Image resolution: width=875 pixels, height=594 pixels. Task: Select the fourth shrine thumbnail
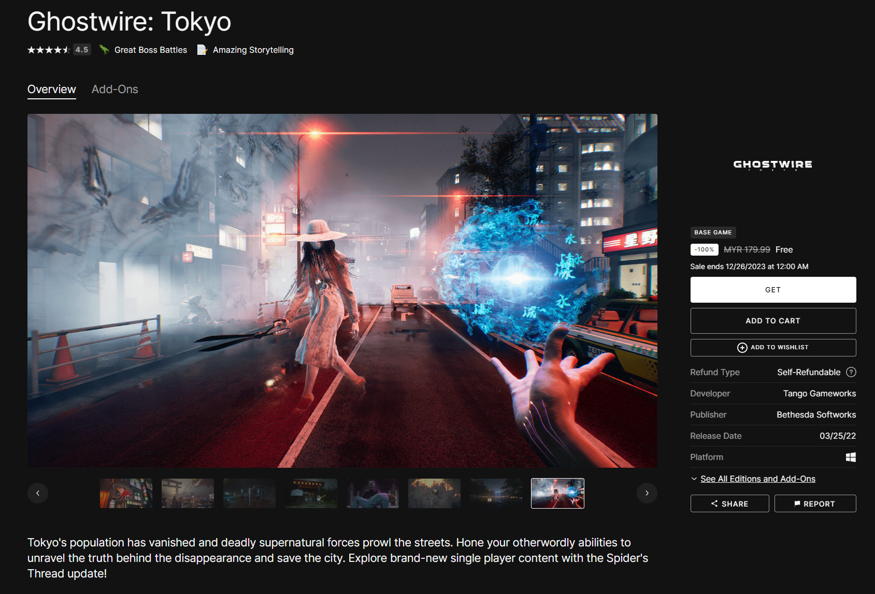[x=311, y=493]
